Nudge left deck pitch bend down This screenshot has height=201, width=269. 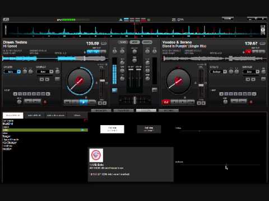tap(100, 103)
